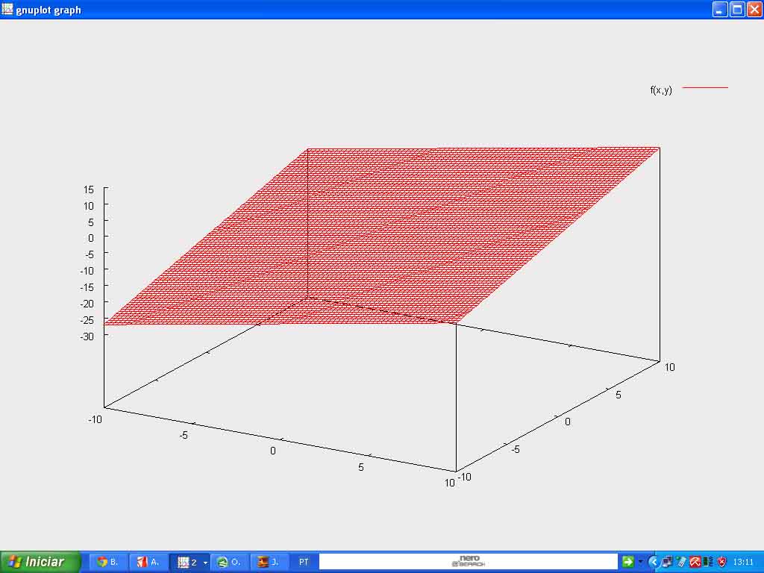The width and height of the screenshot is (764, 573).
Task: Open the PT language indicator menu
Action: coord(304,561)
